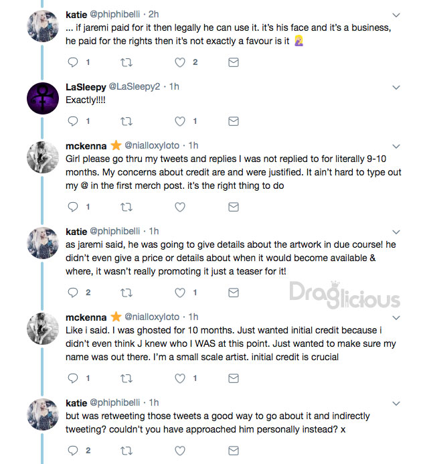This screenshot has height=464, width=427.
Task: Like mckenna's 'Girl please go thru' tweet
Action: click(180, 207)
